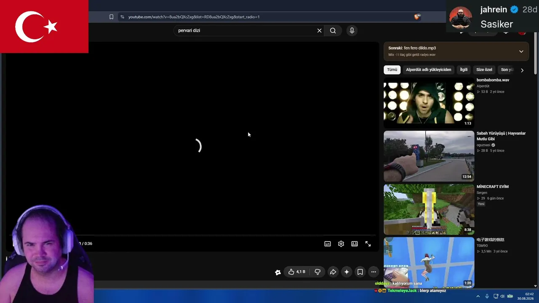This screenshot has width=539, height=303.
Task: Click the 0:36 video duration text
Action: click(88, 244)
